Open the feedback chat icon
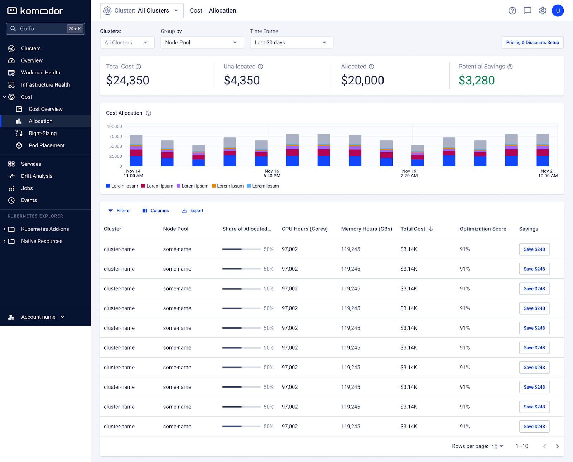This screenshot has height=462, width=573. tap(527, 11)
